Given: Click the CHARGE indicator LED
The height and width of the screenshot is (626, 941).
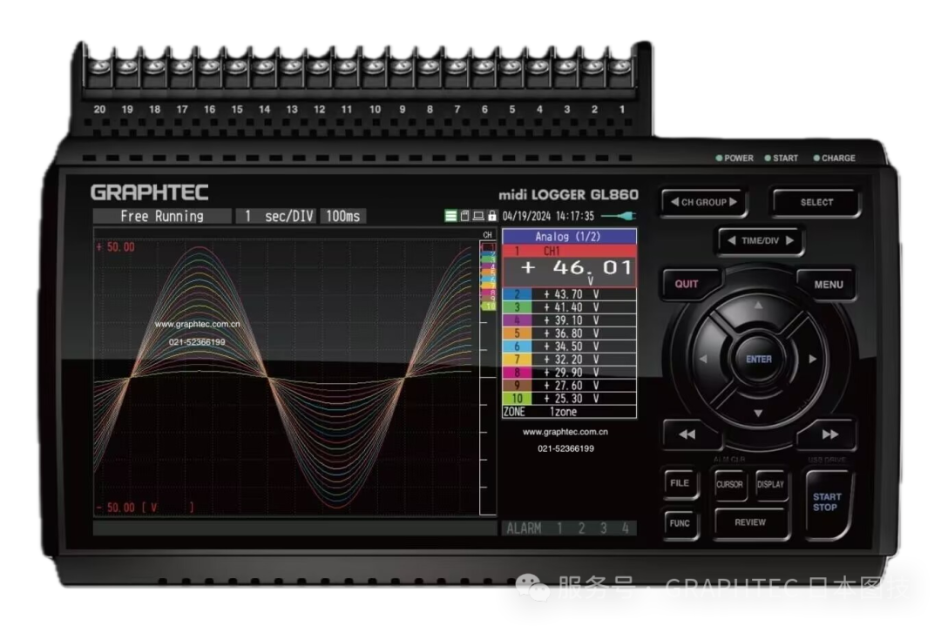Looking at the screenshot, I should [816, 158].
